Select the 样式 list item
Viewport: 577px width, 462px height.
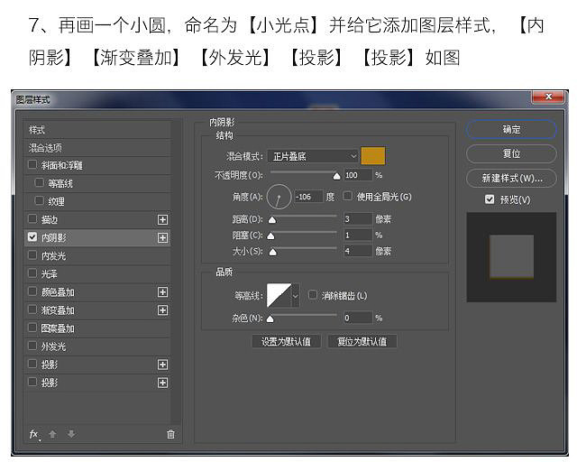(97, 130)
